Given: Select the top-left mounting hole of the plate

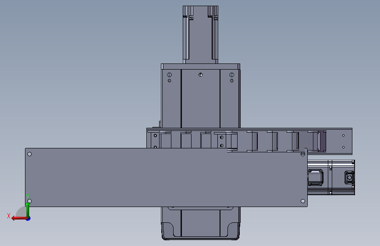Looking at the screenshot, I should pos(29,154).
